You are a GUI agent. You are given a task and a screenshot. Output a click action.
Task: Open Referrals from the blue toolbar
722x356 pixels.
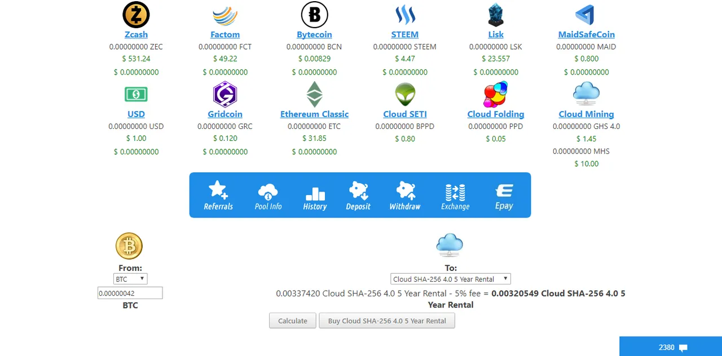pyautogui.click(x=218, y=195)
